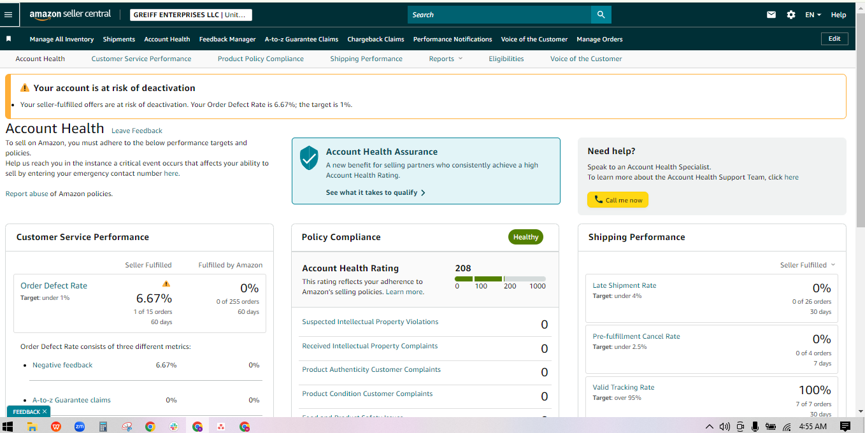Screen dimensions: 865x433
Task: Click the volume speaker tray icon
Action: [x=724, y=427]
